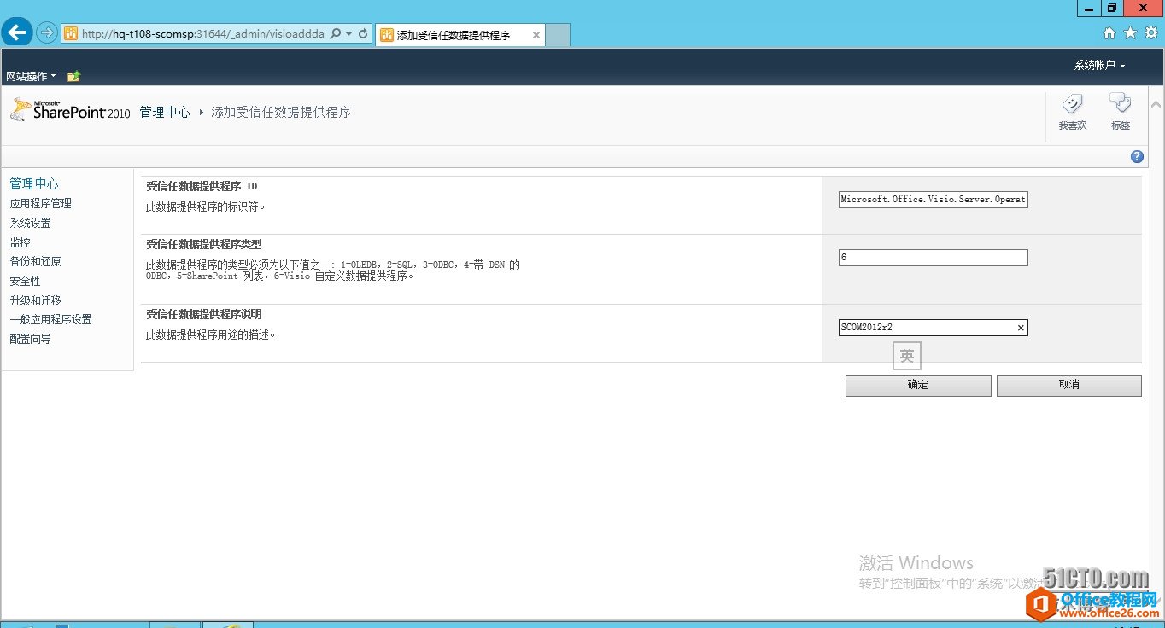
Task: Expand the 系统帐户 account menu
Action: (x=1100, y=66)
